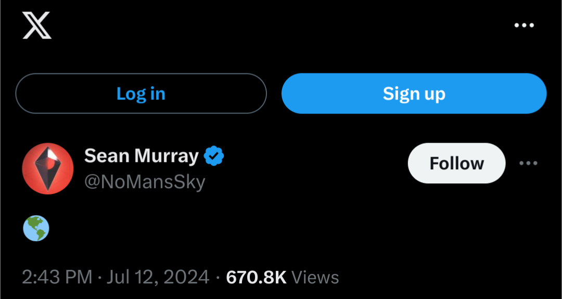Click the 670.8K view count
Viewport: 562px width, 299px height.
point(256,278)
